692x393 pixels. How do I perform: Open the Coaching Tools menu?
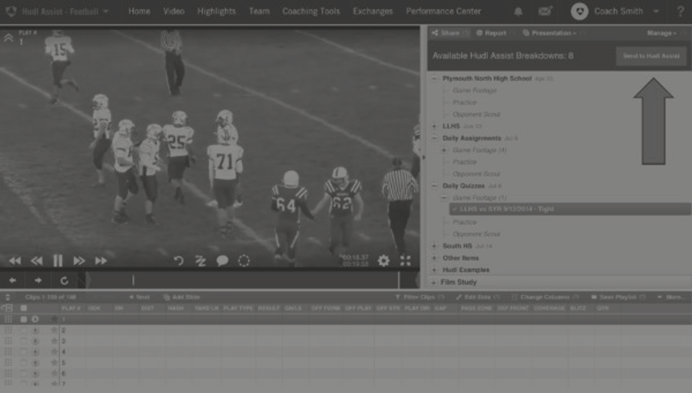coord(311,11)
